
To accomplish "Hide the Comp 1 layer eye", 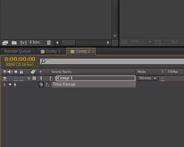I will 5,78.
